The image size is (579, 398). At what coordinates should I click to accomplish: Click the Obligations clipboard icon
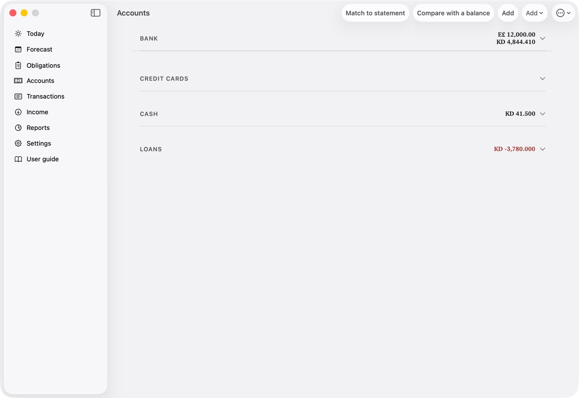pos(18,65)
